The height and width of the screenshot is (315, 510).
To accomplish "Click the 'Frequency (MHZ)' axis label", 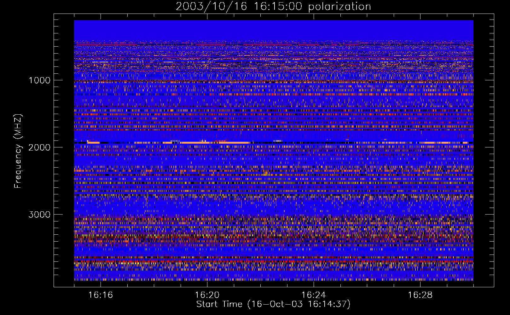I will 18,151.
